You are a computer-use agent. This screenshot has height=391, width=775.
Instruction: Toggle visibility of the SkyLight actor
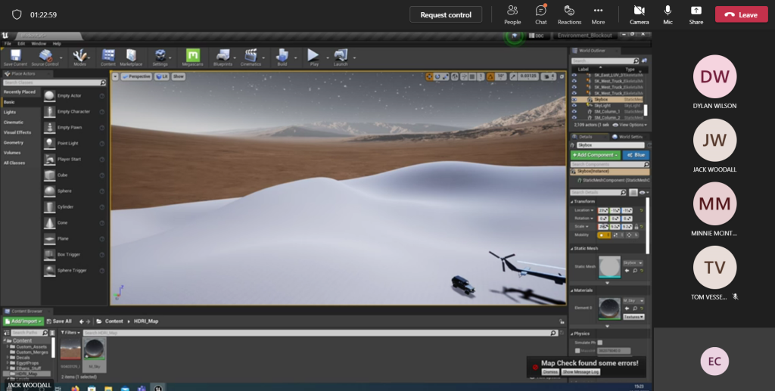(574, 106)
